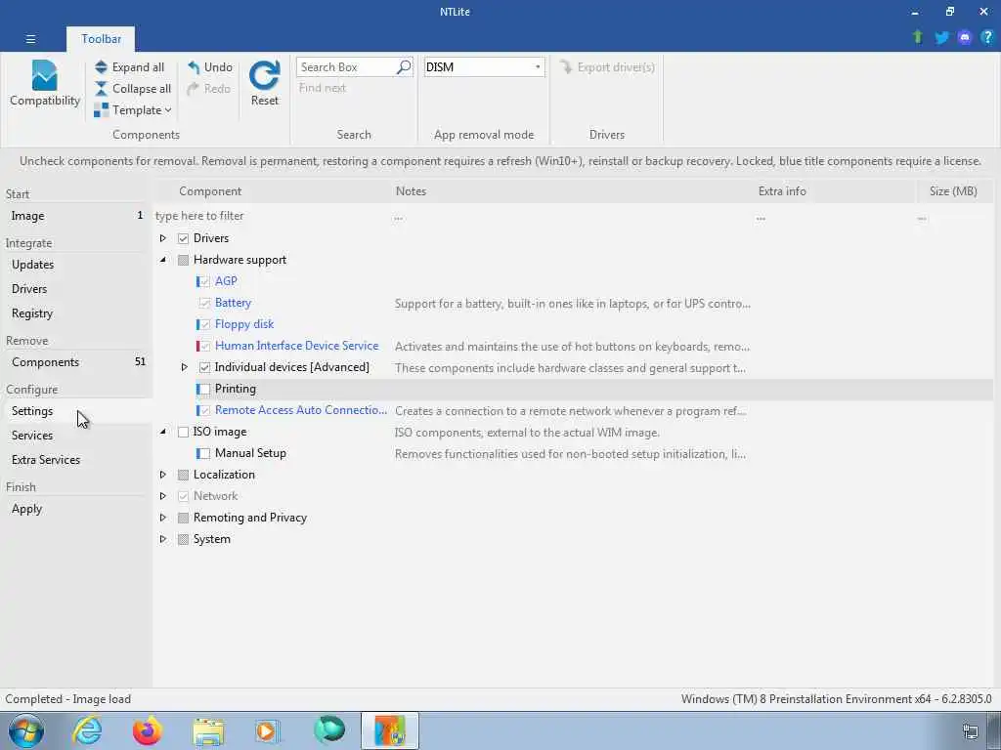Toggle the ISO image checkbox
The image size is (1001, 750).
tap(183, 433)
